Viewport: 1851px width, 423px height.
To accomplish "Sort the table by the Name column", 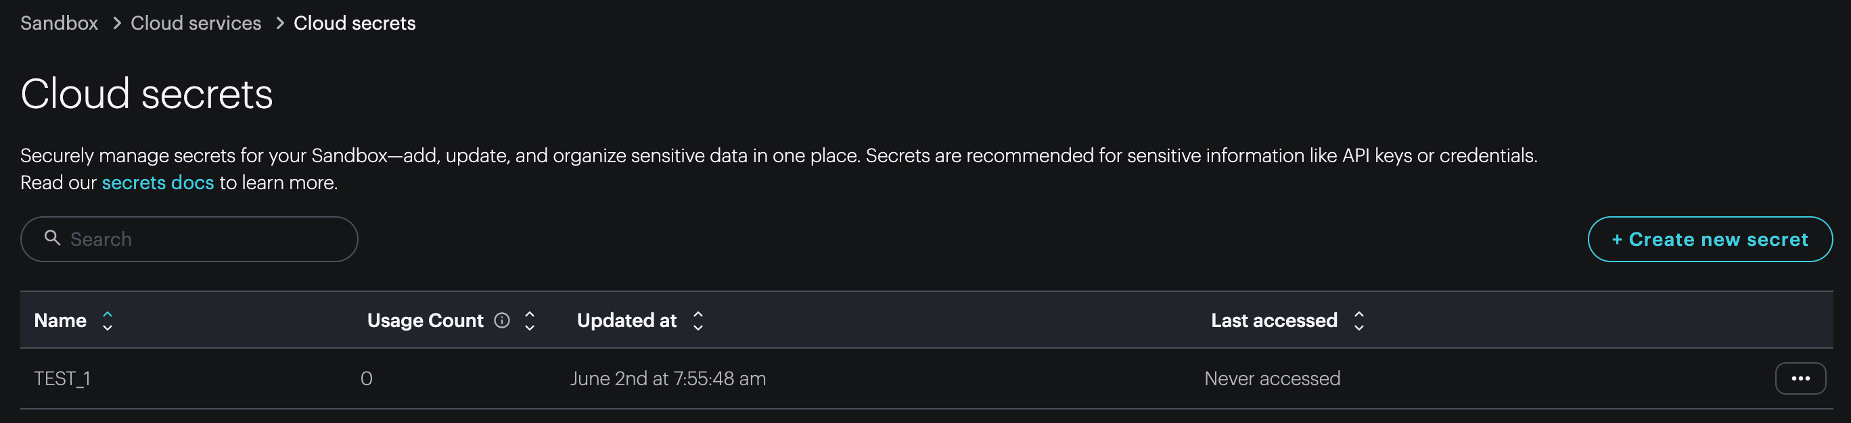I will (x=108, y=320).
